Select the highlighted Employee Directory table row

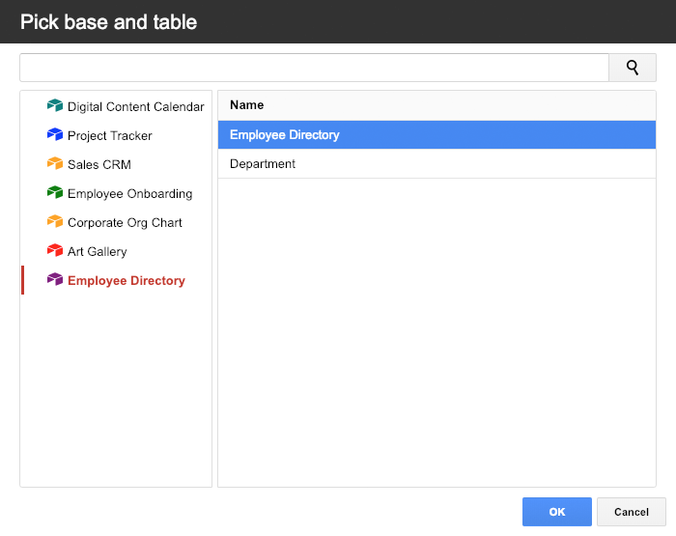coord(437,135)
